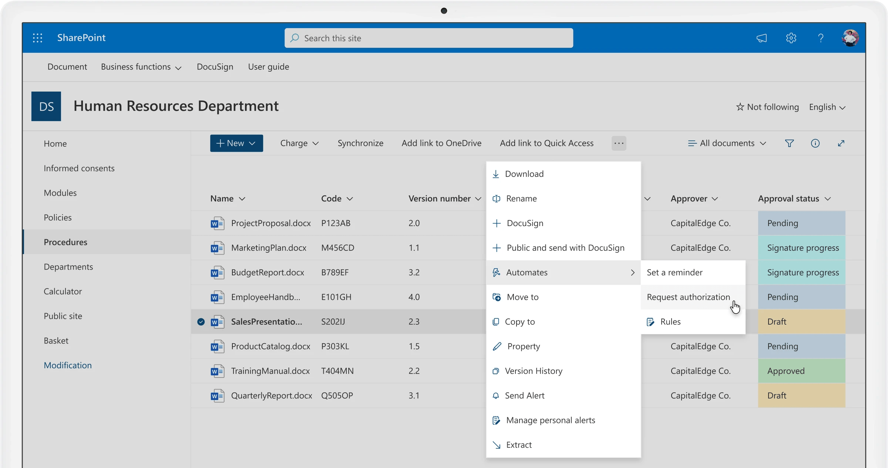Viewport: 888px width, 468px height.
Task: Deselect the checked SalesPresentation row
Action: click(201, 321)
